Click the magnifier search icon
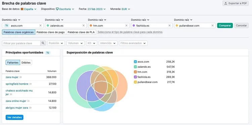252x125 pixels. (x=43, y=43)
